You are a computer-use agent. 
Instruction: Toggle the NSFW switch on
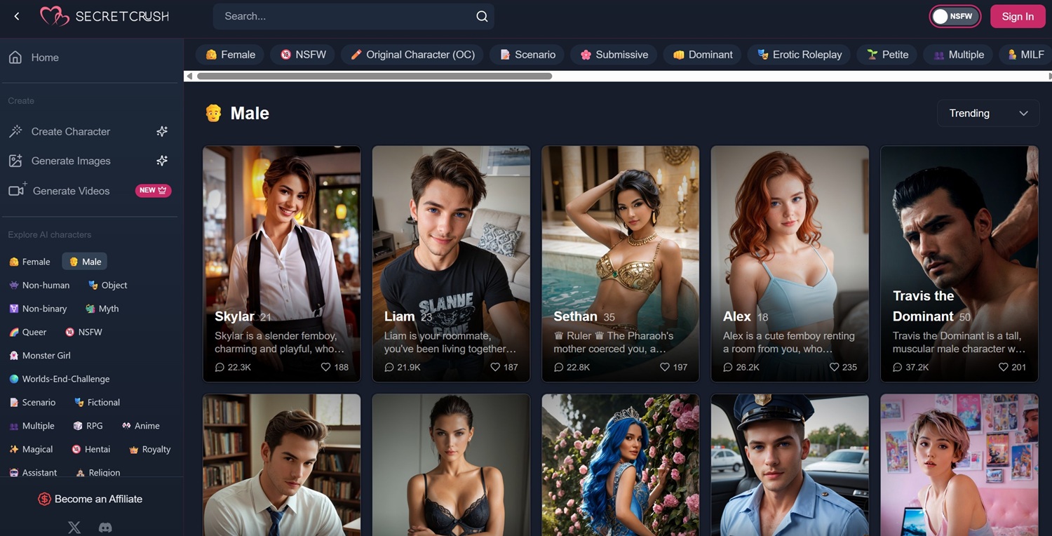tap(955, 16)
